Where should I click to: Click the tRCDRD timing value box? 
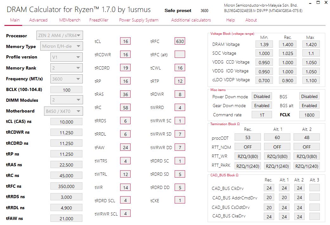click(x=126, y=68)
